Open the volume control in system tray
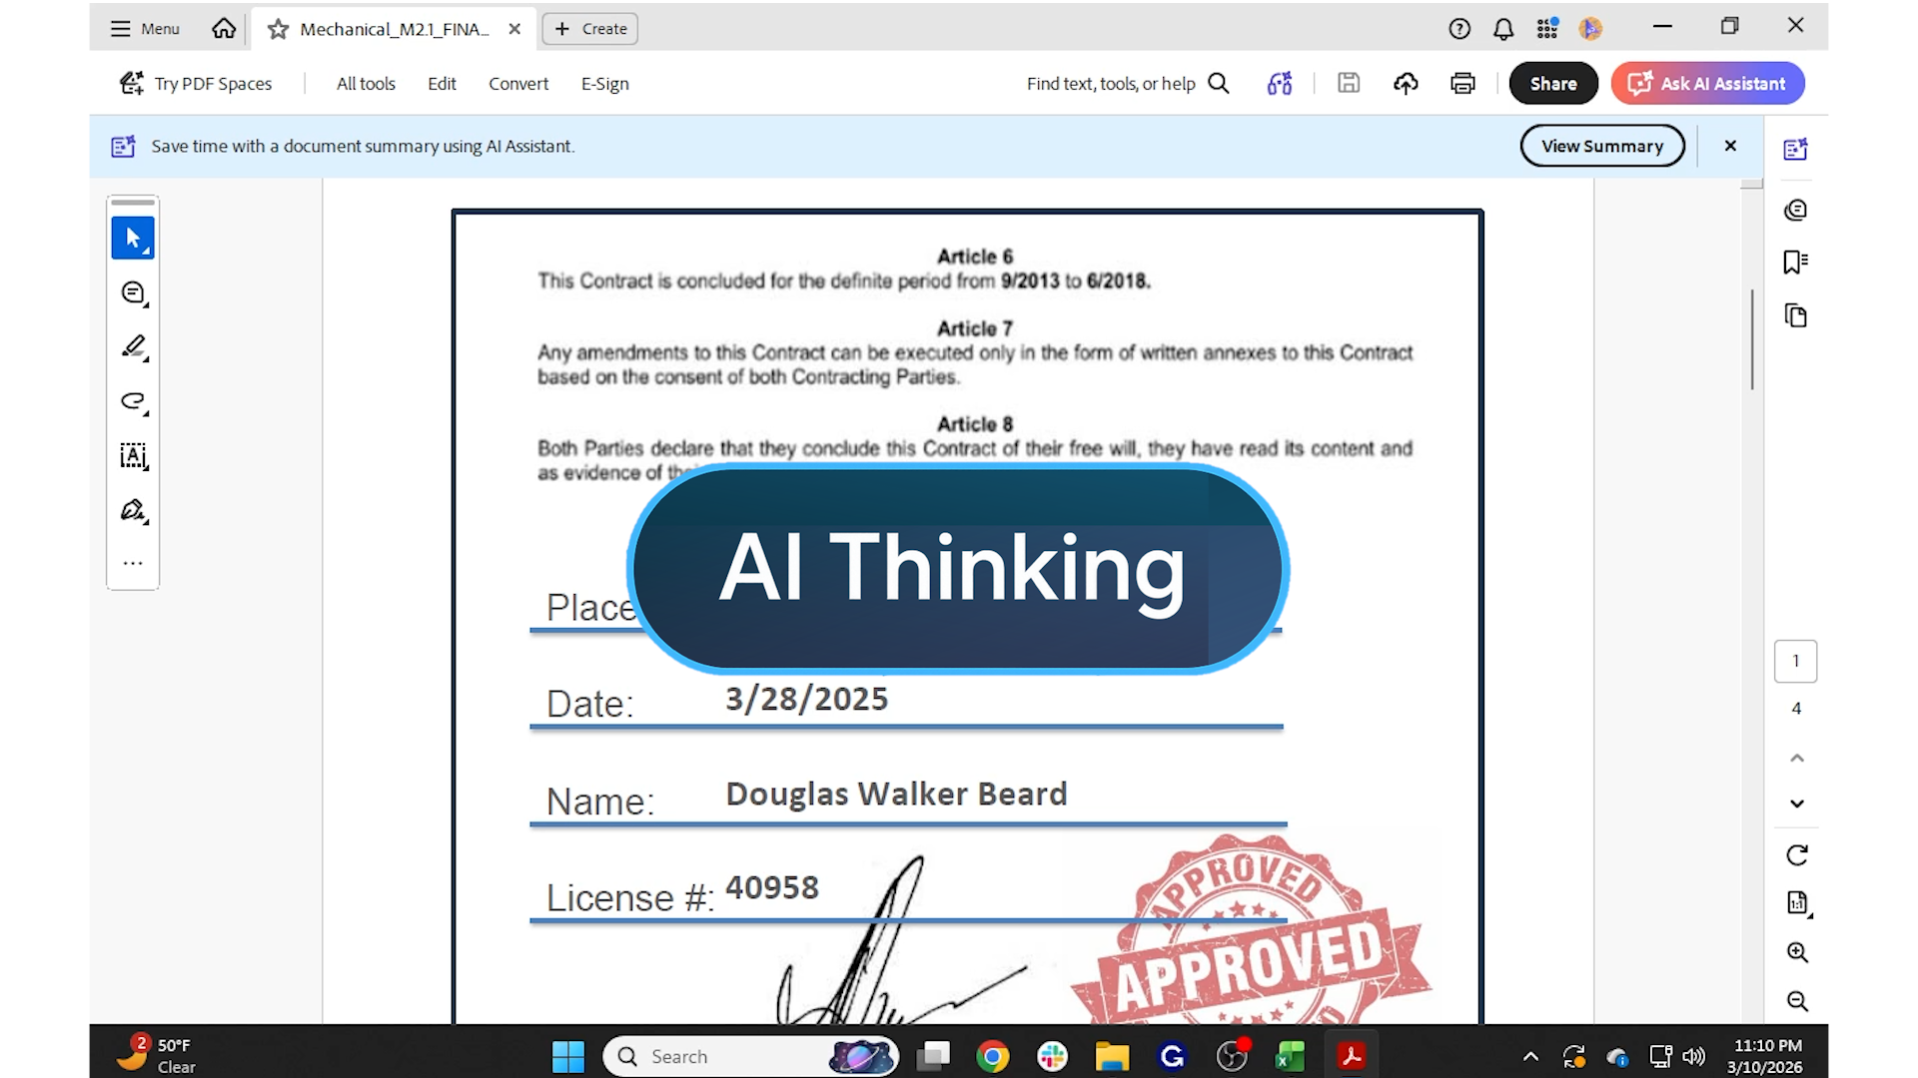Screen dimensions: 1918x1078 click(1694, 1056)
